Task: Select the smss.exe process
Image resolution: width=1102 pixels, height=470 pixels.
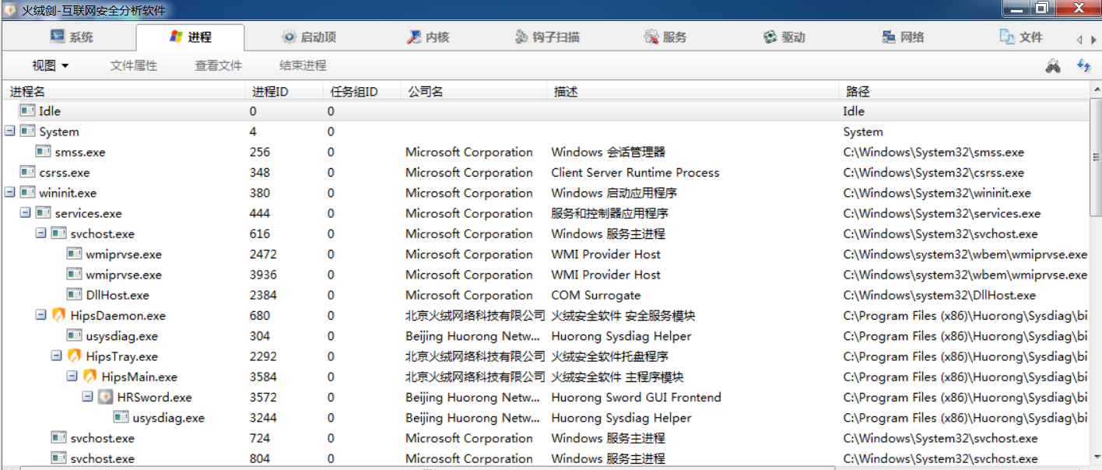Action: [546, 152]
